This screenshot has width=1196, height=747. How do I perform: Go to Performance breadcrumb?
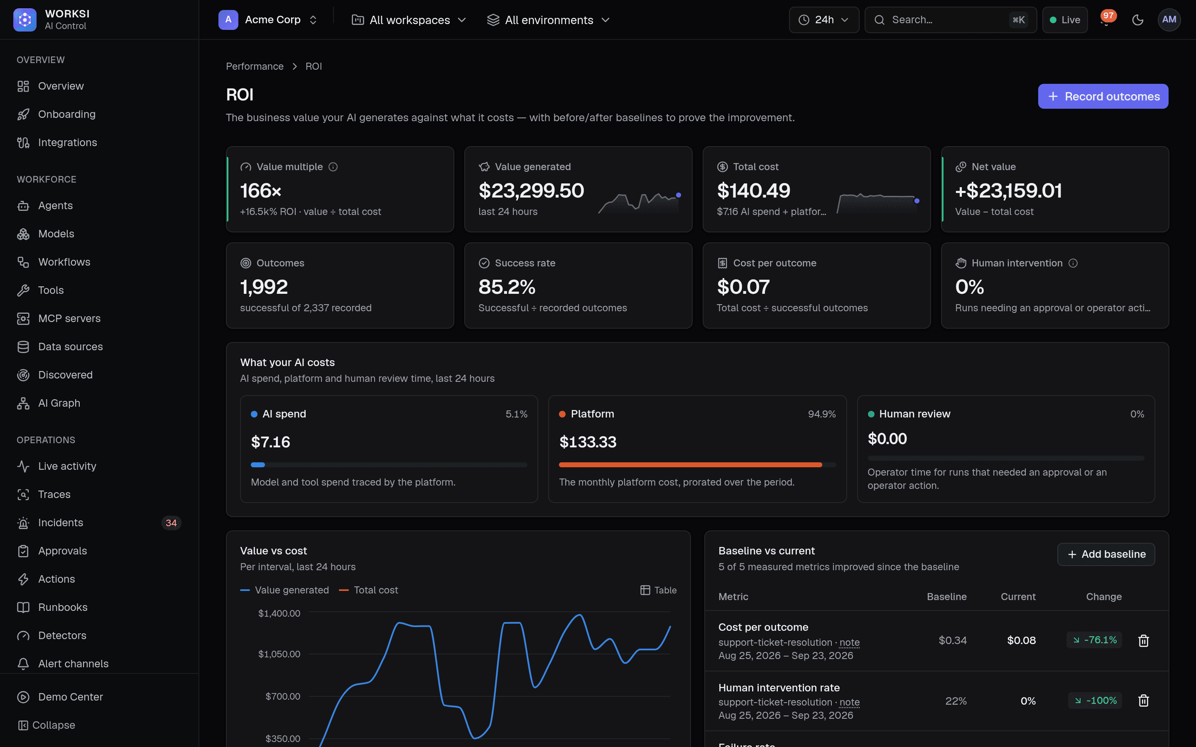pyautogui.click(x=255, y=66)
